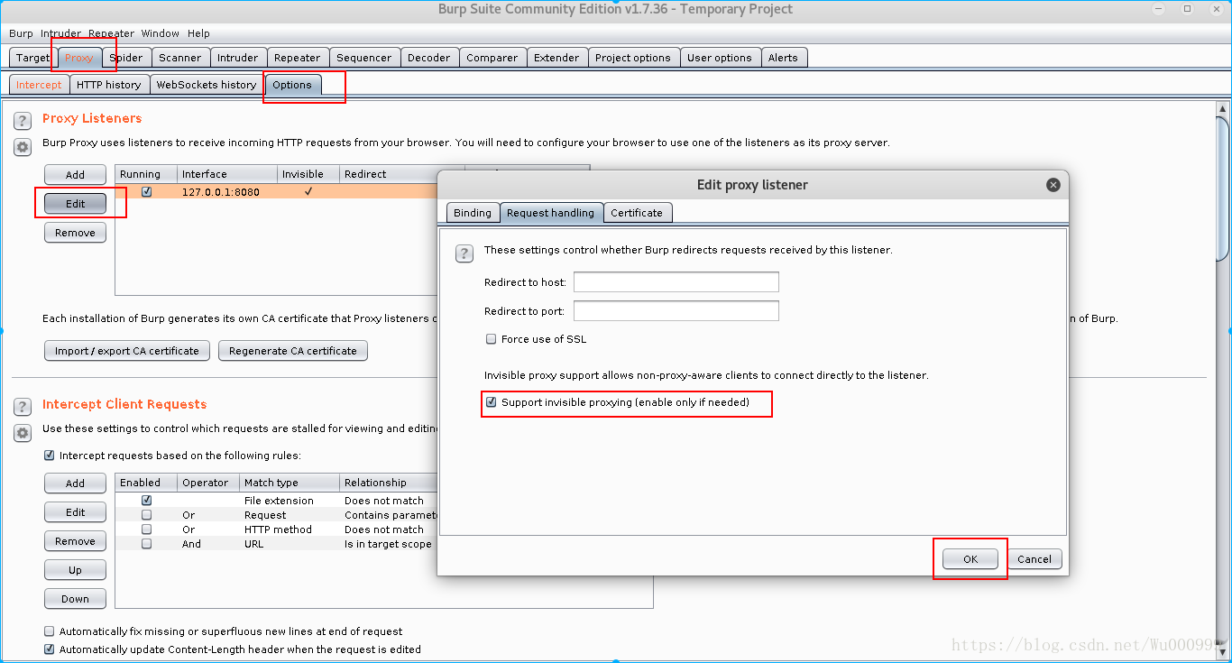This screenshot has height=663, width=1232.
Task: Select the 'Is in target scope' rule
Action: tap(388, 544)
